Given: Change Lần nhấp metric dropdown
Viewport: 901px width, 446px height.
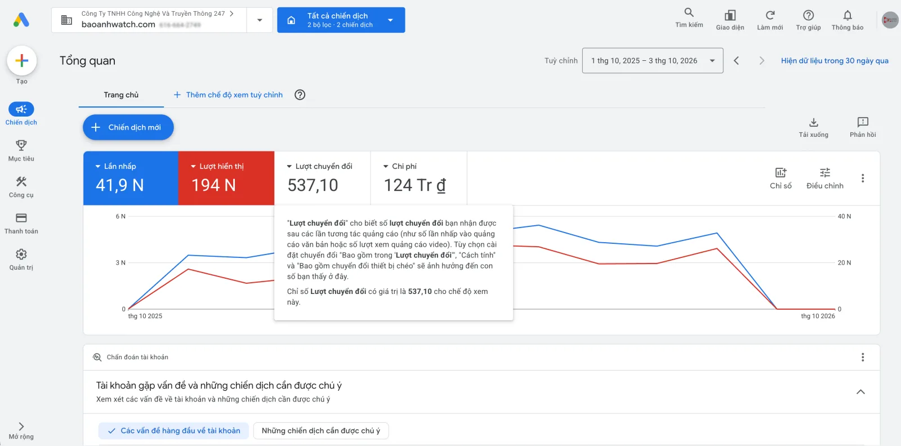Looking at the screenshot, I should click(116, 166).
